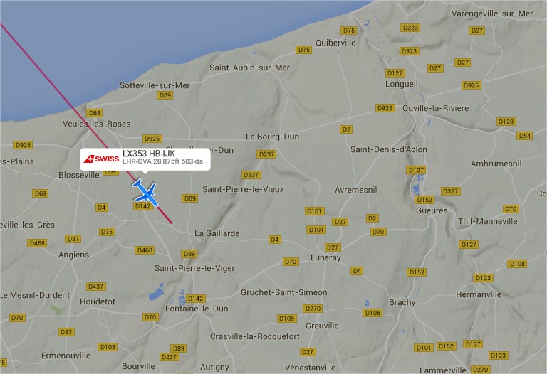Select the Luneray town label
The height and width of the screenshot is (374, 547).
coord(325,257)
